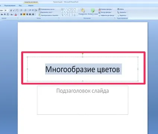The height and width of the screenshot is (134, 158).
Task: Pick the left brace shape
Action: click(70, 15)
